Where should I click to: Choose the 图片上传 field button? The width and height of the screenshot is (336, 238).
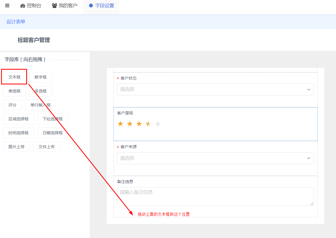[x=17, y=147]
